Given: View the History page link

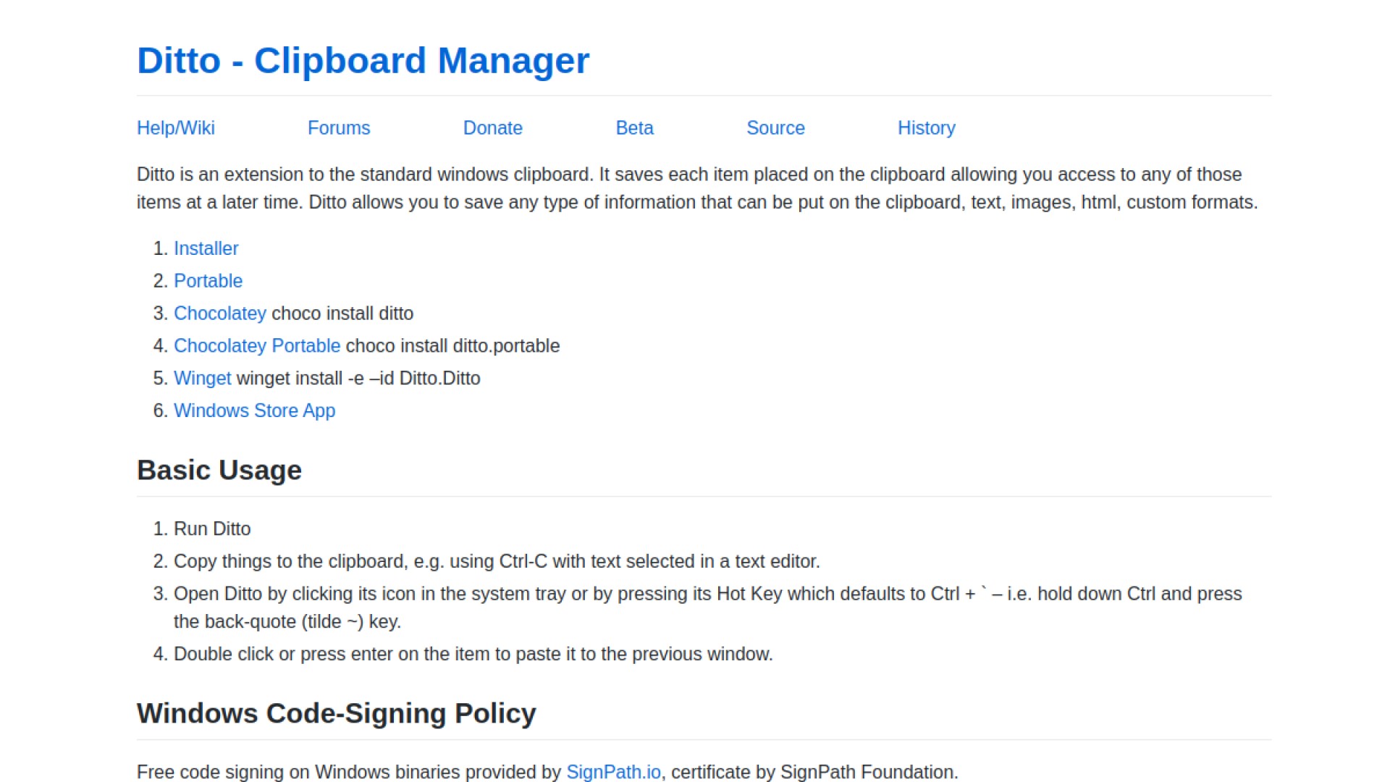Looking at the screenshot, I should coord(926,128).
